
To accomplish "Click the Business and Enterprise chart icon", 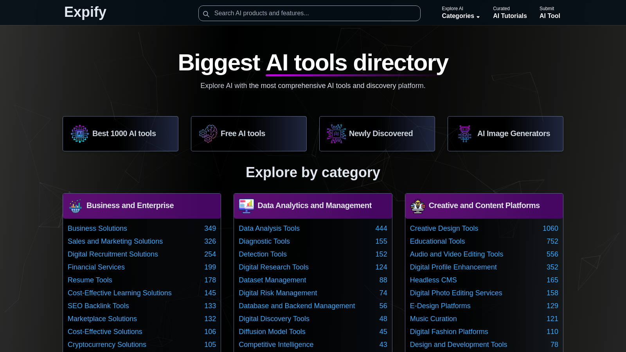I will pyautogui.click(x=76, y=206).
